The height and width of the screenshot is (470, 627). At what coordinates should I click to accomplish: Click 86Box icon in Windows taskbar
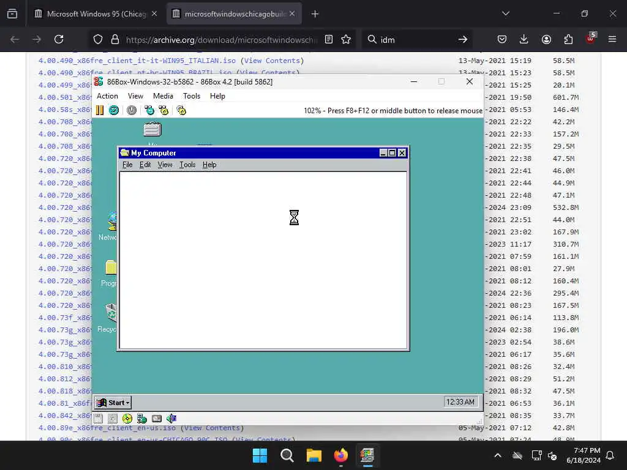[x=367, y=455]
